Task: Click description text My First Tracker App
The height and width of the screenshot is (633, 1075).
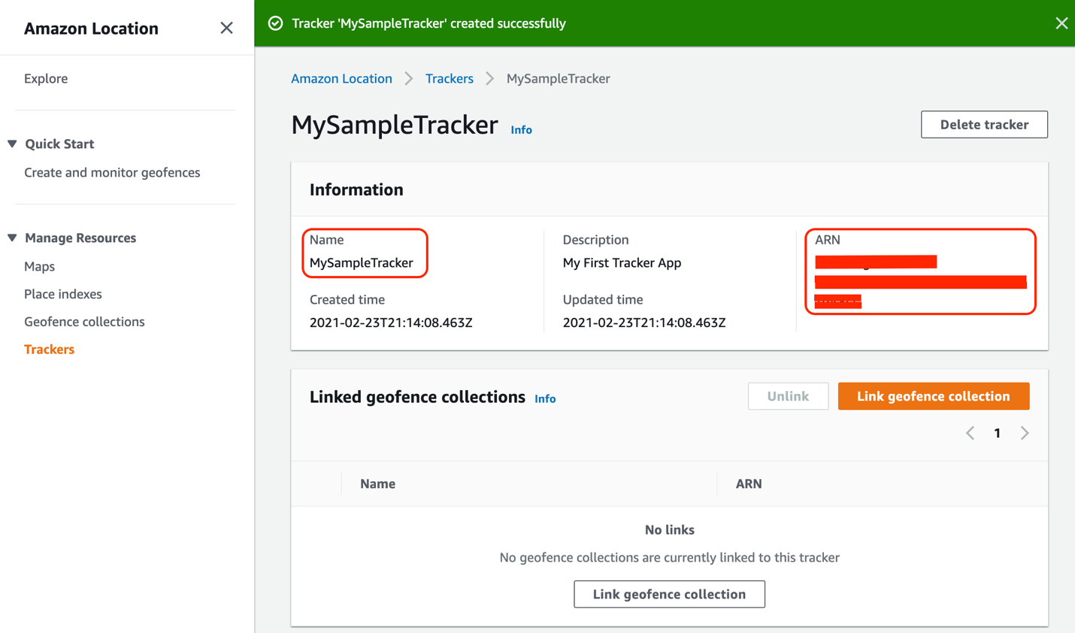Action: (622, 262)
